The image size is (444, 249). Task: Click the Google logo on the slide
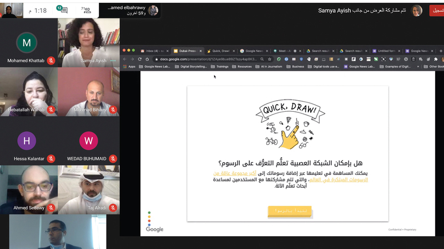pyautogui.click(x=155, y=229)
